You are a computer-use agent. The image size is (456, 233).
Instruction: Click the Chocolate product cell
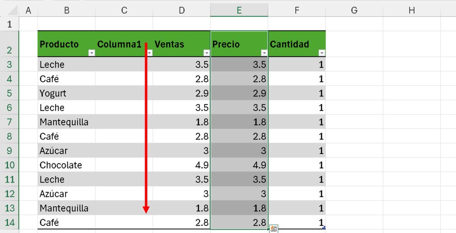[61, 165]
